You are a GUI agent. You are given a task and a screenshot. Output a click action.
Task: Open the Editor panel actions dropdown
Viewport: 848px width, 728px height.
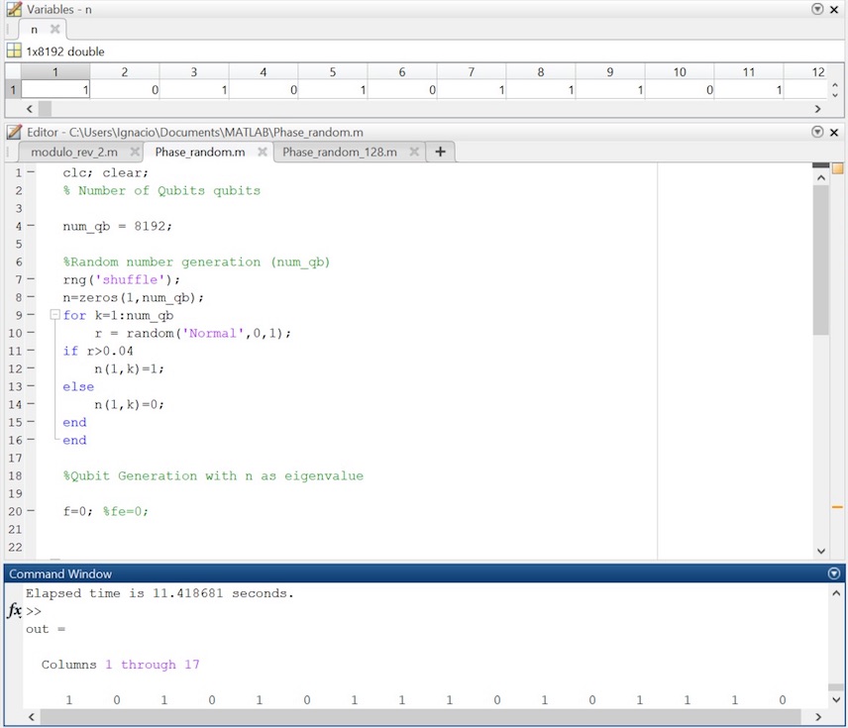click(817, 132)
